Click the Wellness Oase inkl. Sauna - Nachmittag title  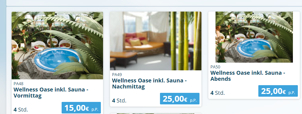pyautogui.click(x=149, y=84)
